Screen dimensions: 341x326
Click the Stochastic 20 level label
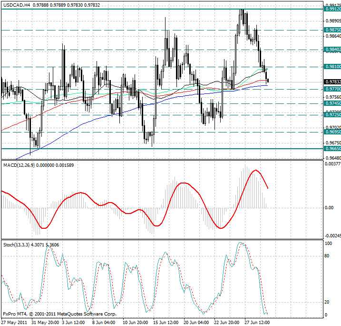tap(327, 302)
